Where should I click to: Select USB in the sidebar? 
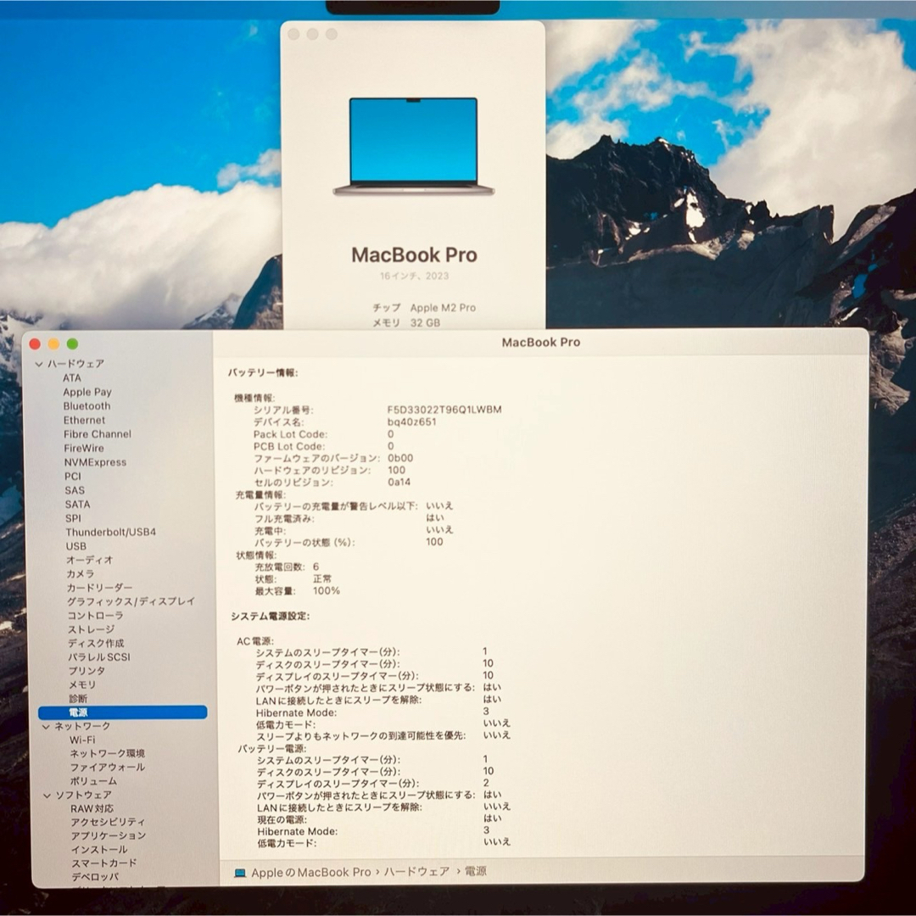(x=76, y=546)
